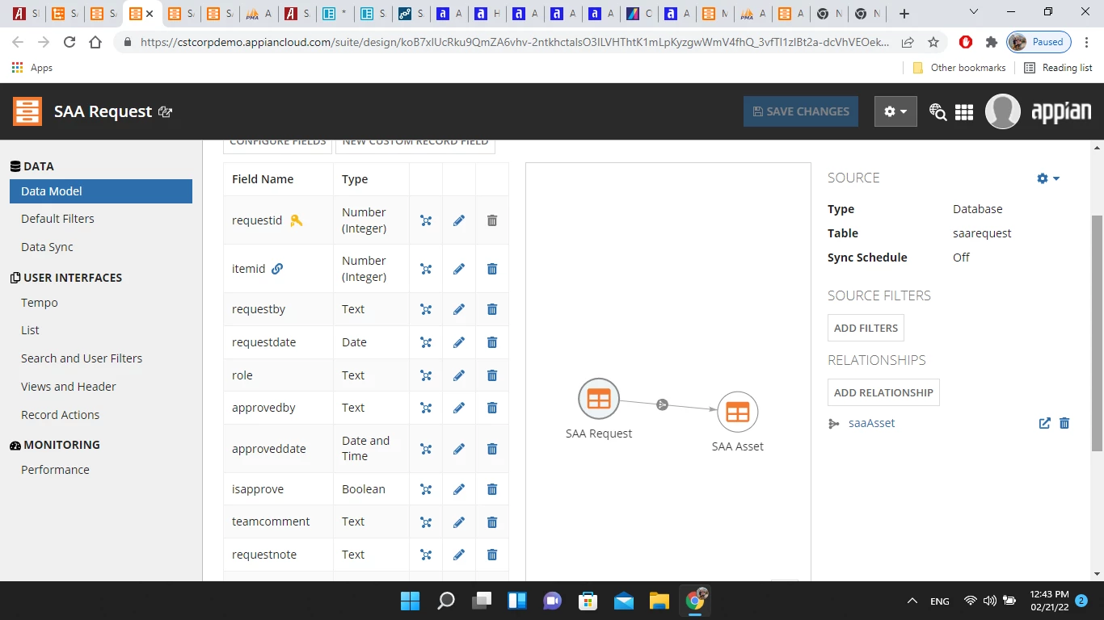Show relationships for itemid field

point(426,269)
